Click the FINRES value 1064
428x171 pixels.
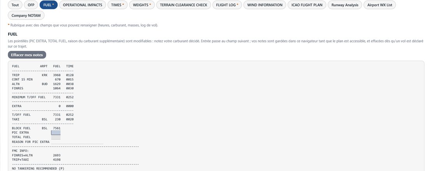tap(57, 88)
